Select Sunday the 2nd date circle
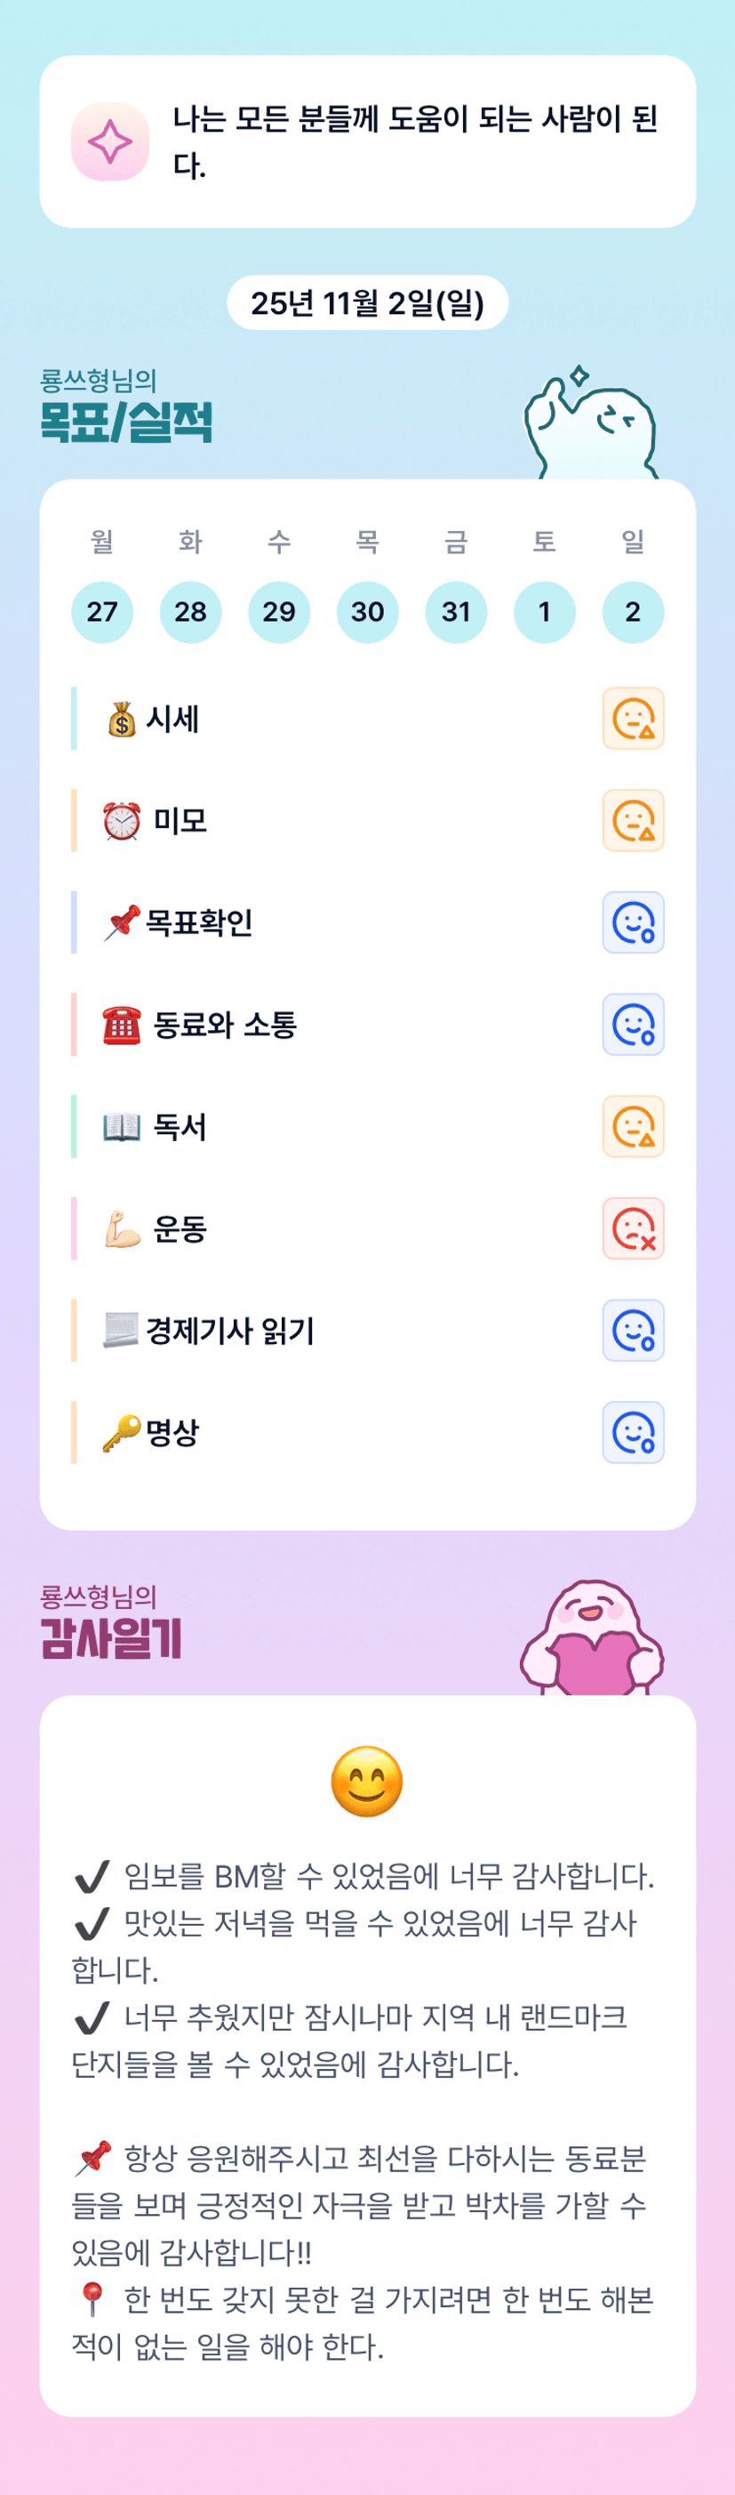This screenshot has height=2495, width=735. point(633,612)
